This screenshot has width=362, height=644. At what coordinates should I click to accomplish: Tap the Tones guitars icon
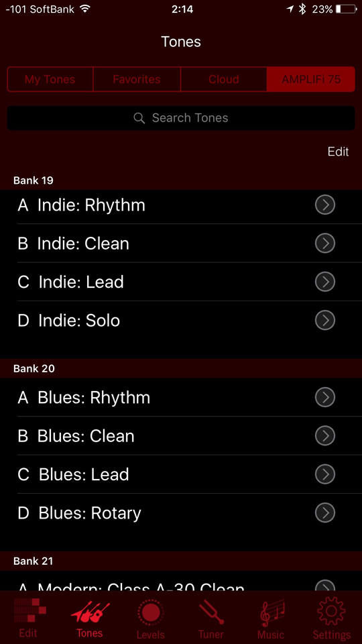click(x=90, y=612)
